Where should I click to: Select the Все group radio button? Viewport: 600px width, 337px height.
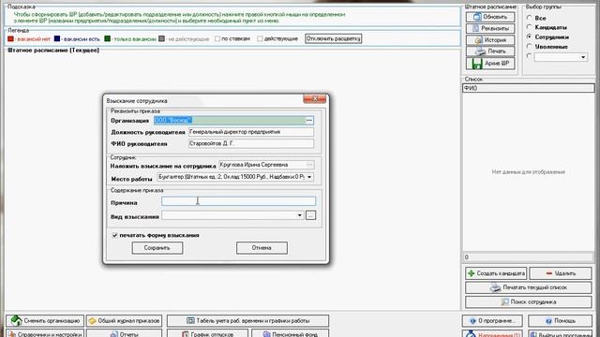pyautogui.click(x=529, y=18)
